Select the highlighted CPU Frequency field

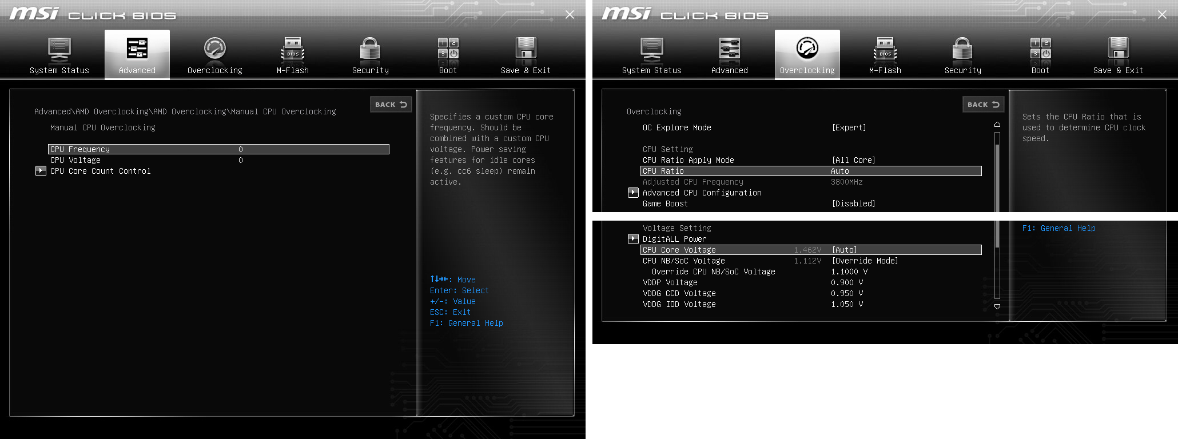tap(218, 149)
